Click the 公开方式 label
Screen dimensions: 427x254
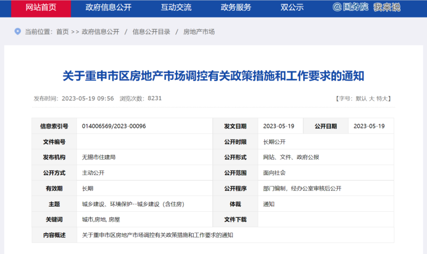click(x=54, y=173)
